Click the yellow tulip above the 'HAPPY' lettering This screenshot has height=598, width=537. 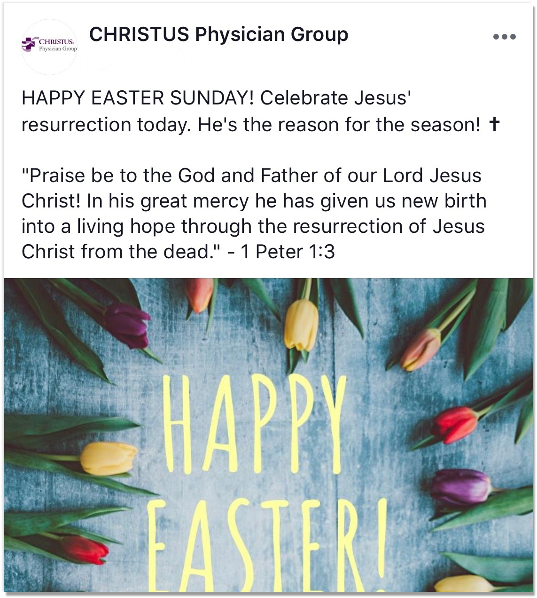pyautogui.click(x=301, y=324)
